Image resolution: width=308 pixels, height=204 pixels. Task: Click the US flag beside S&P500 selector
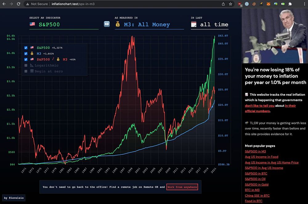pyautogui.click(x=32, y=24)
